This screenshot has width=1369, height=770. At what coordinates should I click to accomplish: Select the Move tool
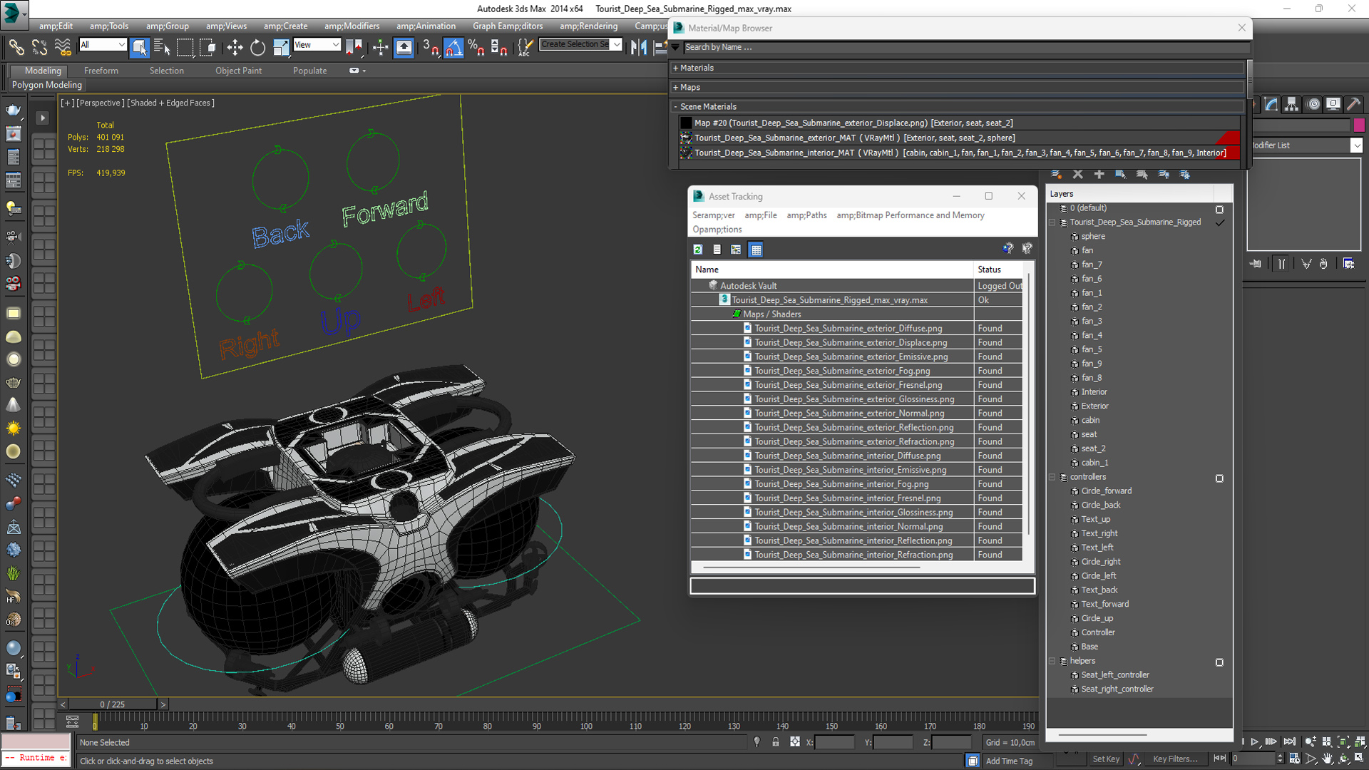click(x=235, y=47)
